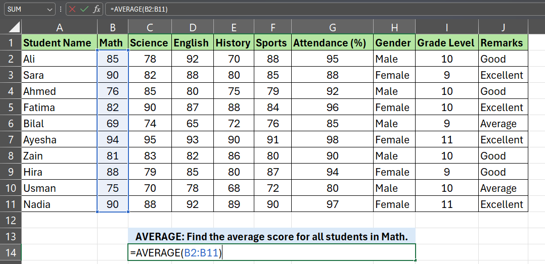Image resolution: width=545 pixels, height=264 pixels.
Task: Select the cell containing Zain
Action: tap(60, 156)
